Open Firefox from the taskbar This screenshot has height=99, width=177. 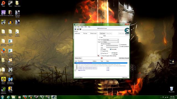coord(25,97)
